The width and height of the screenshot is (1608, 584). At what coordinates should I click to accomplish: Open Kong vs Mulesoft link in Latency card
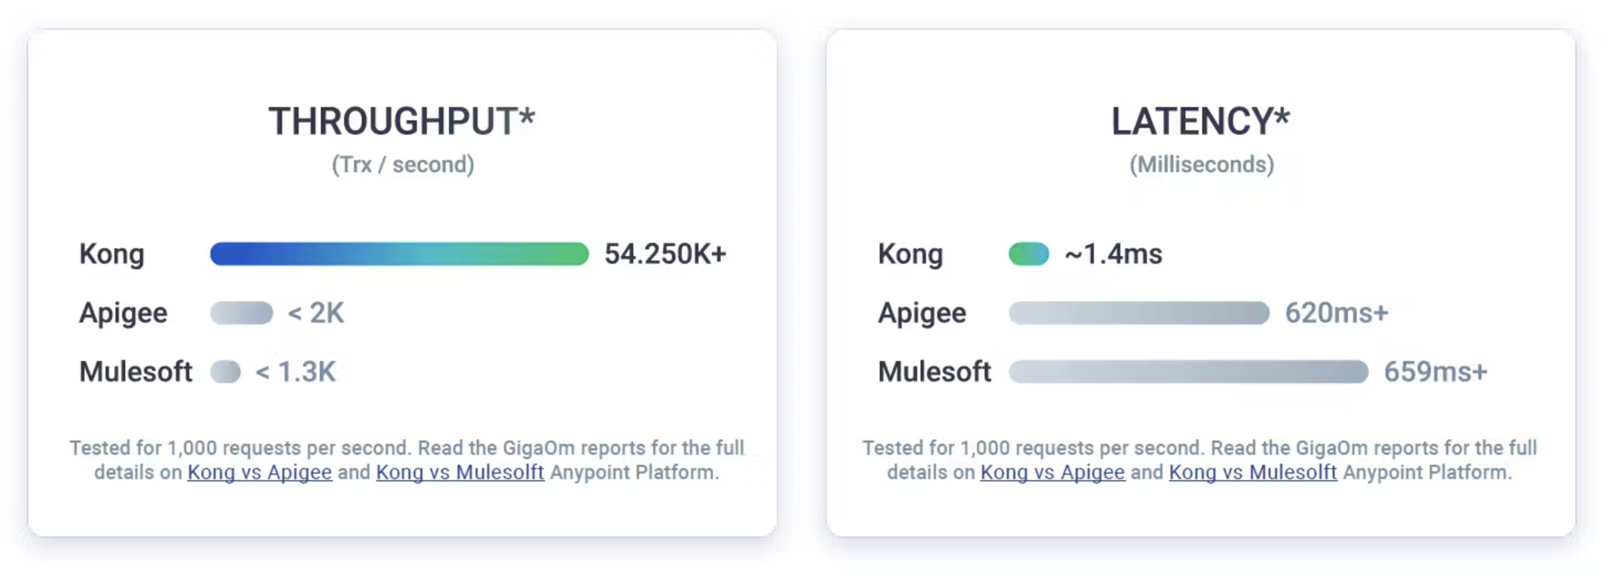coord(1252,472)
